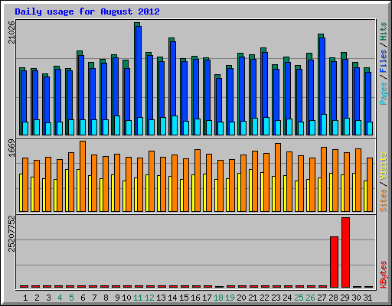Click day label 9 on the x-axis
This screenshot has width=392, height=306.
[x=117, y=298]
